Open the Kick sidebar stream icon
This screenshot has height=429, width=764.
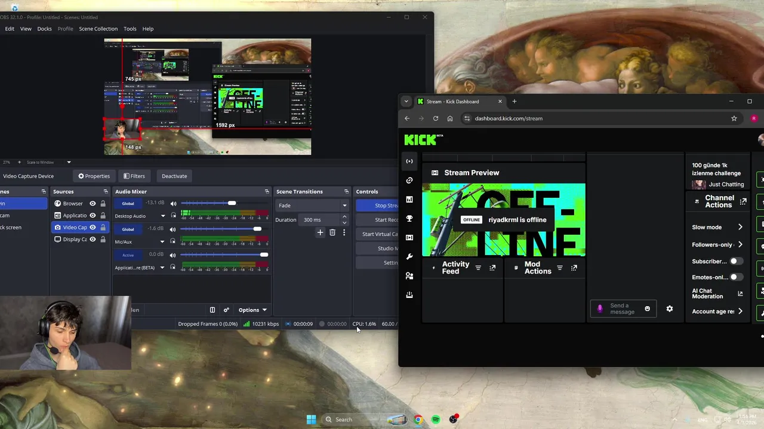(x=409, y=161)
